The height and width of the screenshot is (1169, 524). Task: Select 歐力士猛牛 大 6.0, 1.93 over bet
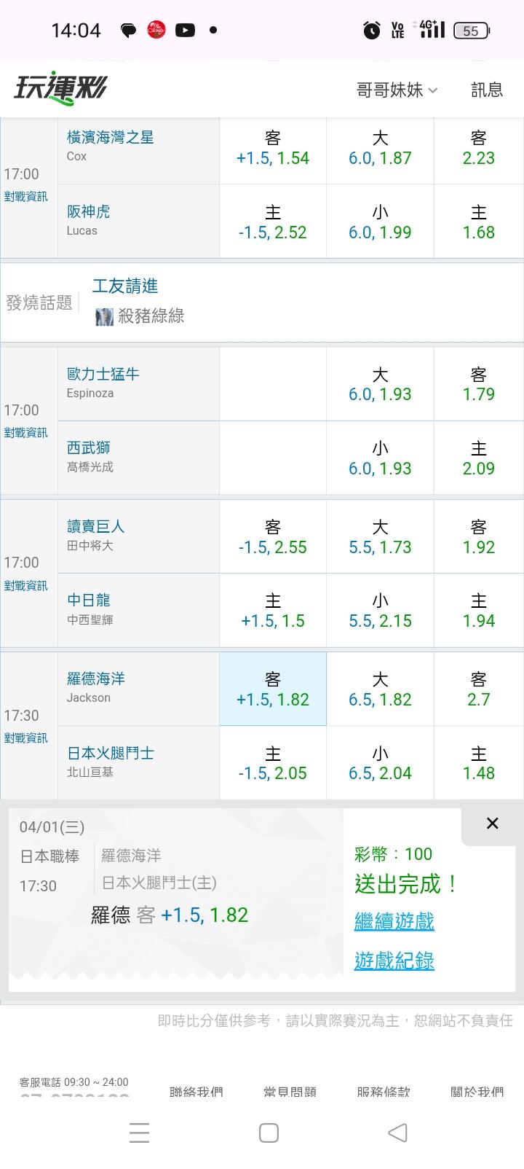[x=380, y=384]
